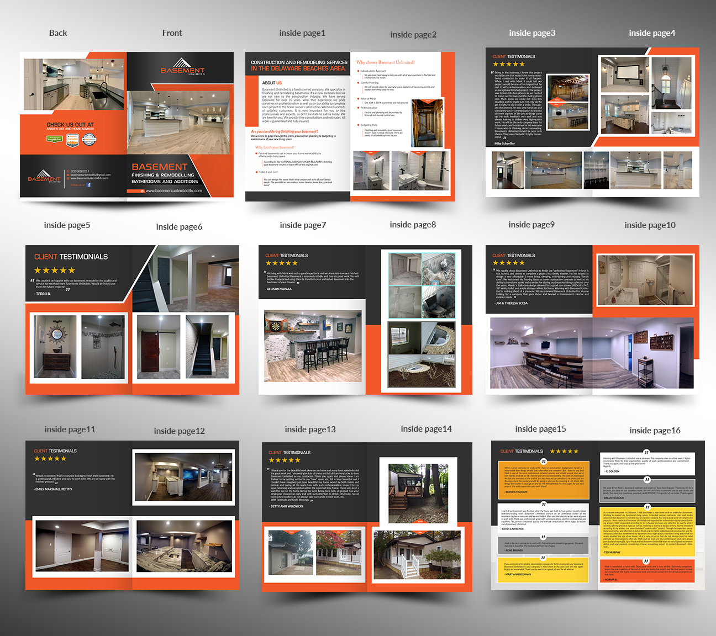Click the Ted Murphy yellow testimonial box

[x=647, y=531]
